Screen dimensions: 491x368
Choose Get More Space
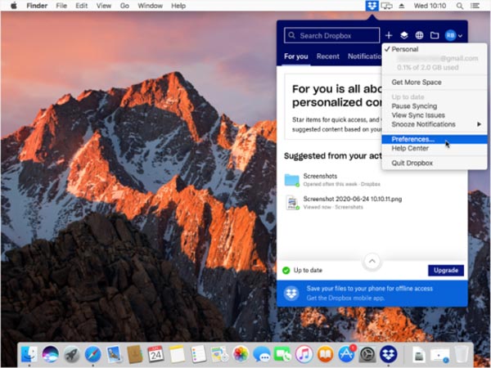435,83
